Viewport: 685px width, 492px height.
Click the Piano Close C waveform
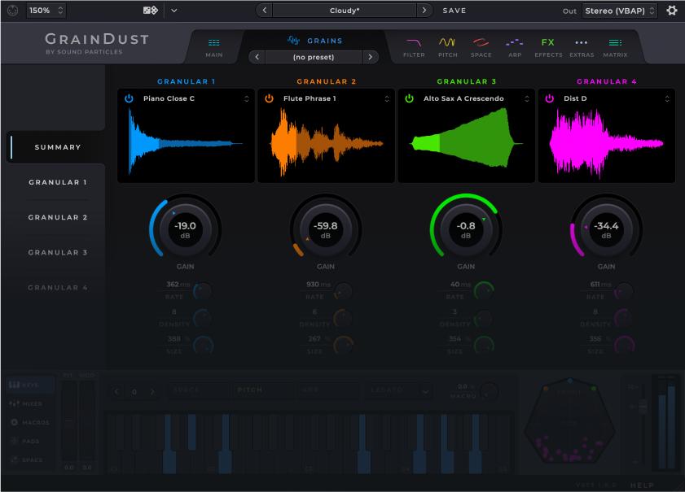[186, 143]
